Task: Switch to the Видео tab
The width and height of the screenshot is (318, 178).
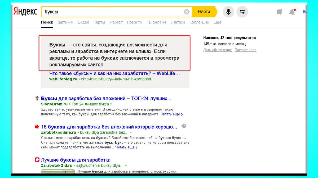Action: click(x=83, y=22)
